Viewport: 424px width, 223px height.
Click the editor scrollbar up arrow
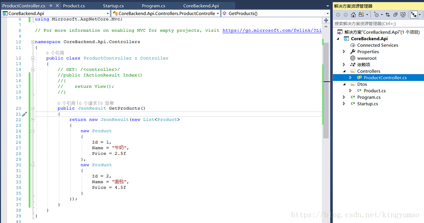(326, 26)
